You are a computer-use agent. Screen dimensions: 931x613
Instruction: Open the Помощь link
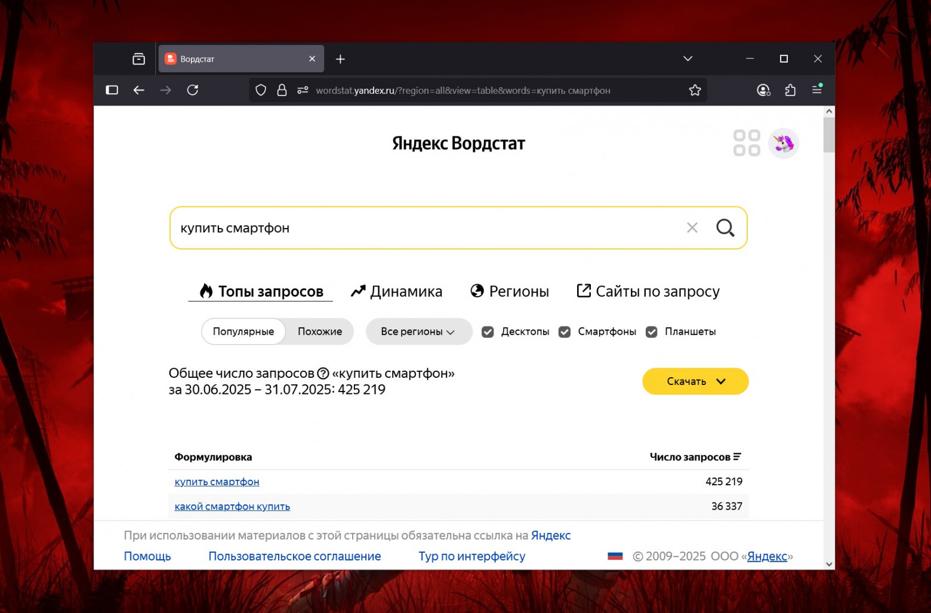[147, 556]
